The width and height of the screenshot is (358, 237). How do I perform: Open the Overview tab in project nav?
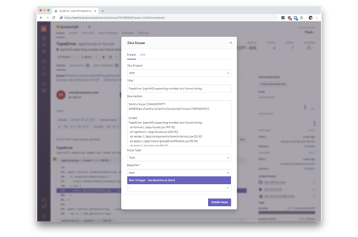click(x=88, y=33)
